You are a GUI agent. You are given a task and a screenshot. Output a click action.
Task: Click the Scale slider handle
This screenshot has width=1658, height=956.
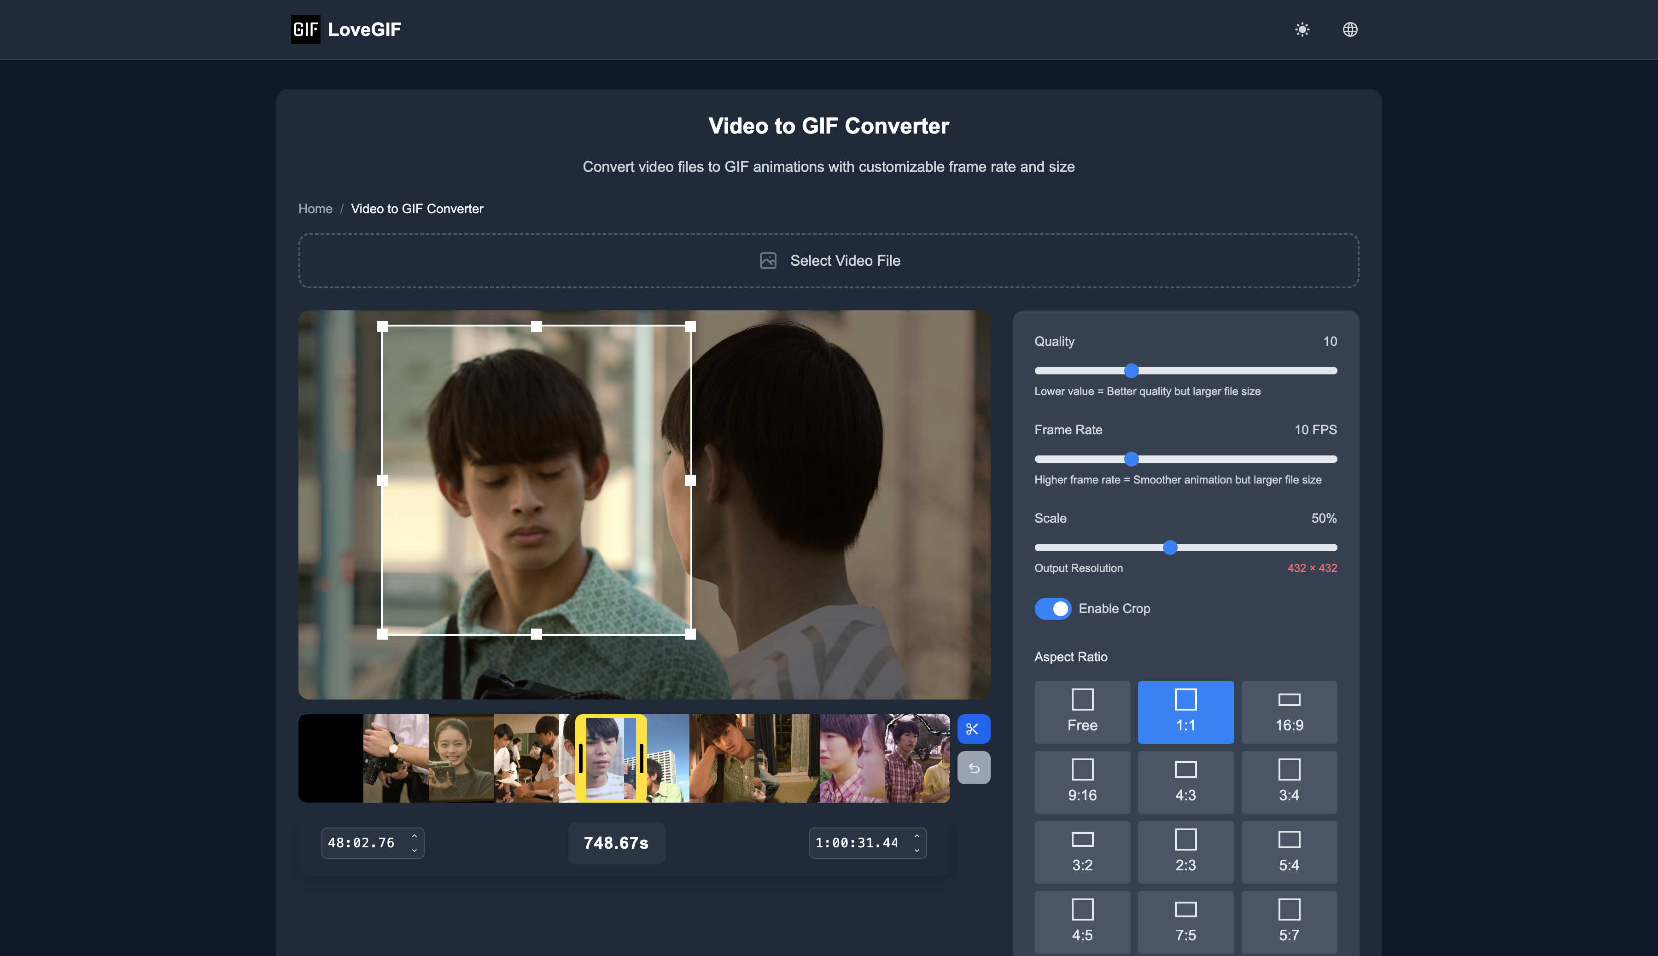click(1170, 548)
